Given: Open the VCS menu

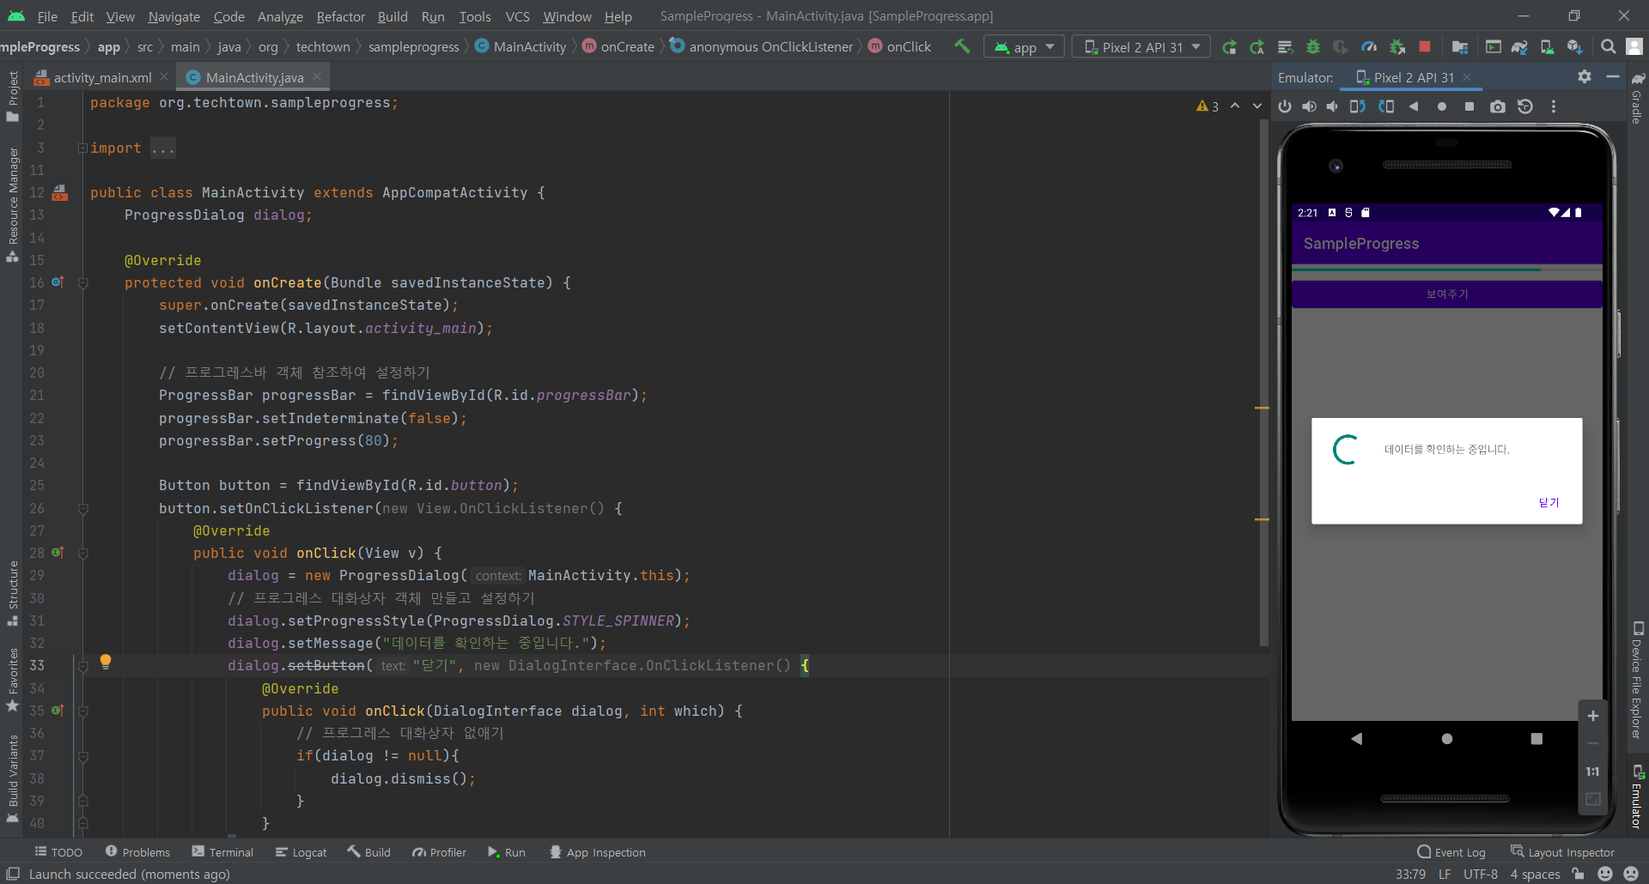Looking at the screenshot, I should 517,16.
